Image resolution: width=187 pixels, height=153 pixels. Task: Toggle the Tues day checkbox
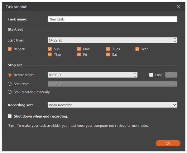tap(108, 49)
